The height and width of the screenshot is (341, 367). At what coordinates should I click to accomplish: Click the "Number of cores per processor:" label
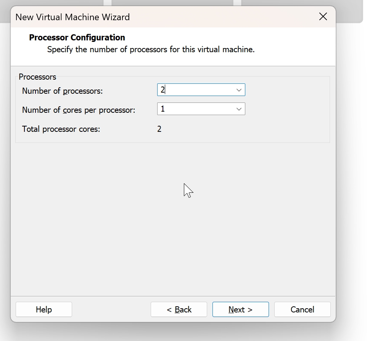coord(79,110)
